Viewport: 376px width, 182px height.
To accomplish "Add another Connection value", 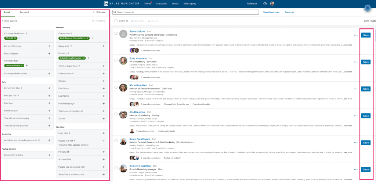I will click(92, 38).
